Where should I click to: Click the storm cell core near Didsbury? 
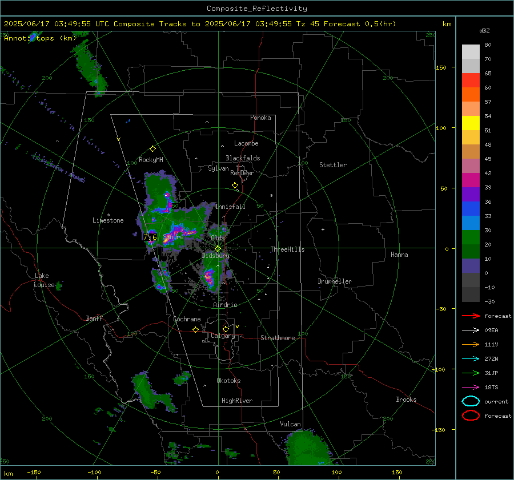(x=208, y=277)
